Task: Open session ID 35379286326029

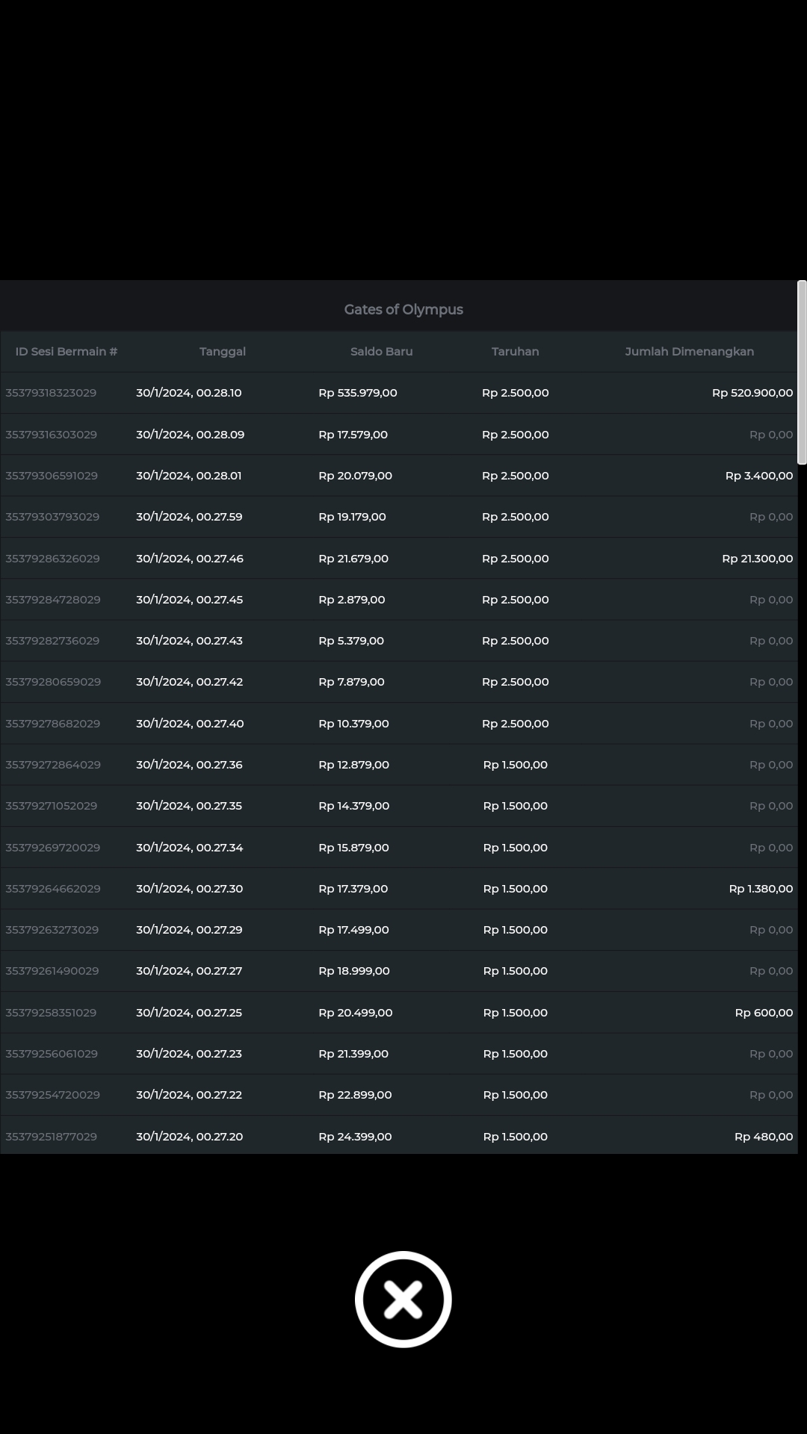Action: pyautogui.click(x=52, y=559)
